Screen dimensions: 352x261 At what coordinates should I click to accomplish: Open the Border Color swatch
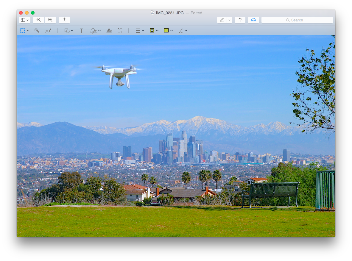[154, 30]
